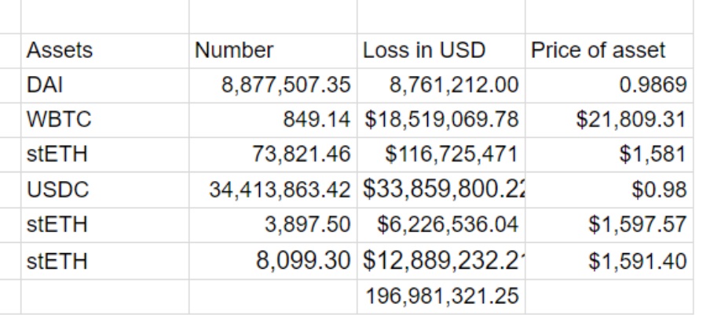Click the Price of asset header cell

pos(609,50)
